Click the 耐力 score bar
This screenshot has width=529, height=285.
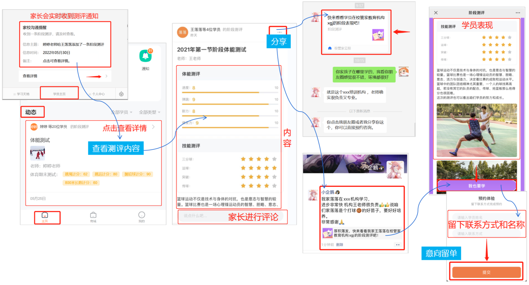point(230,116)
